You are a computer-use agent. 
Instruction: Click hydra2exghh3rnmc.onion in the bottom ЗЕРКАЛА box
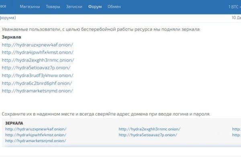pyautogui.click(x=149, y=129)
